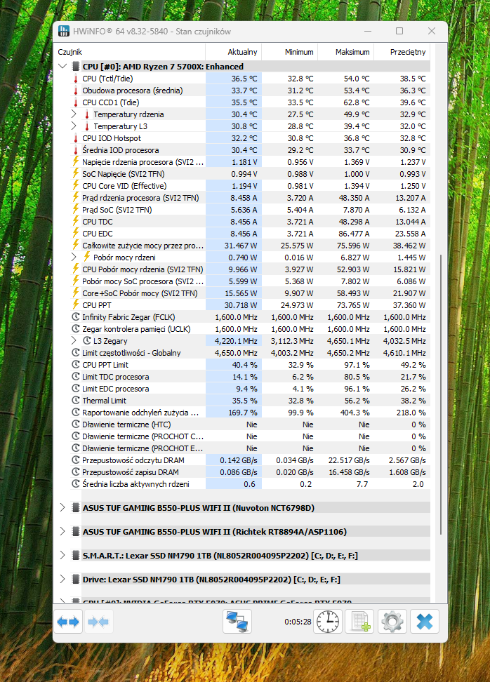Click the clock reset timer icon

tap(328, 621)
